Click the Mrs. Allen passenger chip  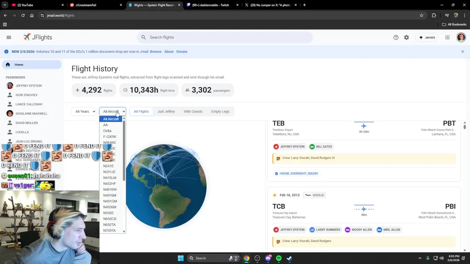(x=389, y=230)
